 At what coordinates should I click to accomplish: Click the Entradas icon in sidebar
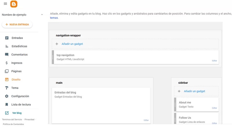7,38
